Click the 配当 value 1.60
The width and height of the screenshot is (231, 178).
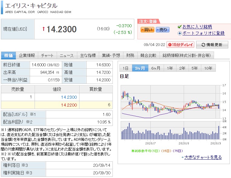click(x=106, y=114)
